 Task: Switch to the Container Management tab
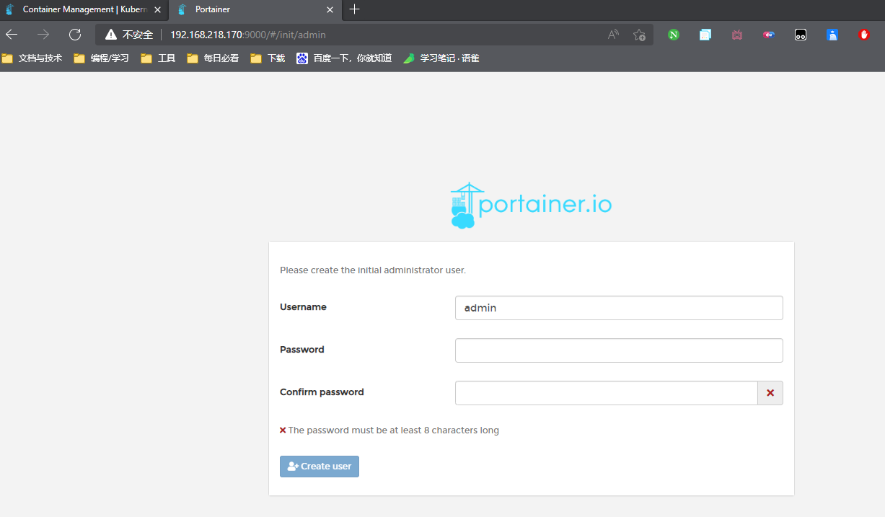click(x=84, y=9)
